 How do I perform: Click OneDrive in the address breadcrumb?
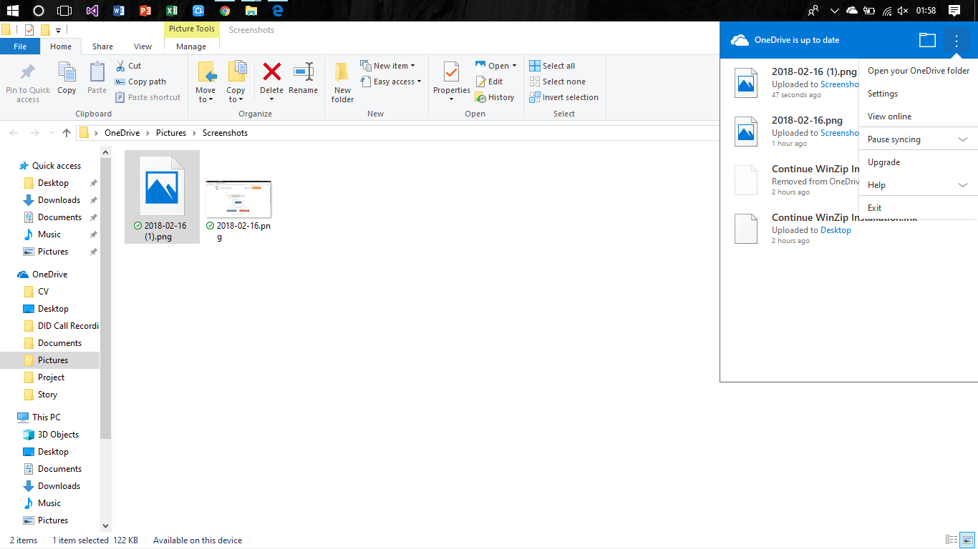[122, 133]
